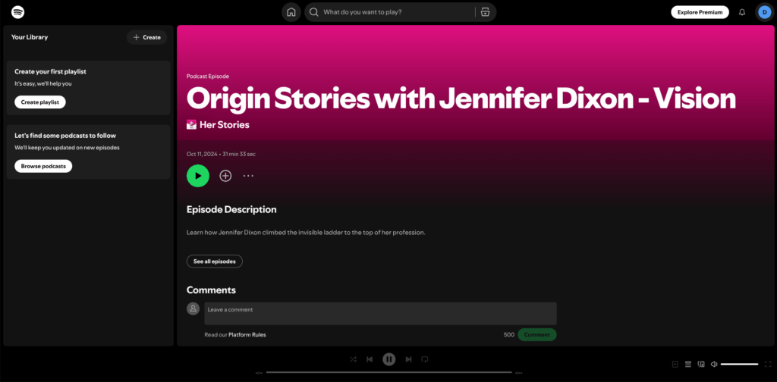Open the Create menu in Your Library
Viewport: 777px width, 382px height.
[146, 37]
